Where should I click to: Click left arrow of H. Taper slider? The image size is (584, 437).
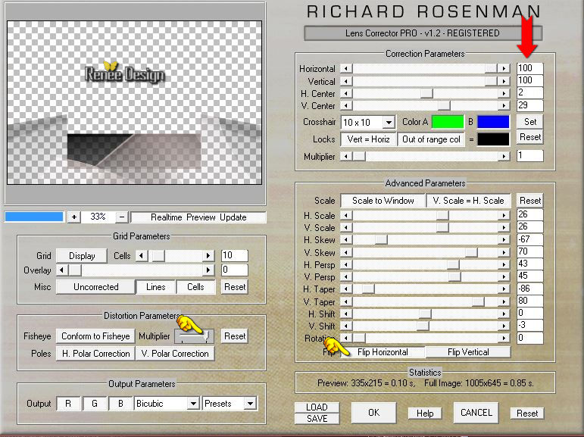(x=346, y=289)
